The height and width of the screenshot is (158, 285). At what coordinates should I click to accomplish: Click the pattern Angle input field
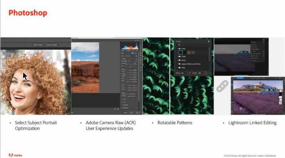[200, 73]
